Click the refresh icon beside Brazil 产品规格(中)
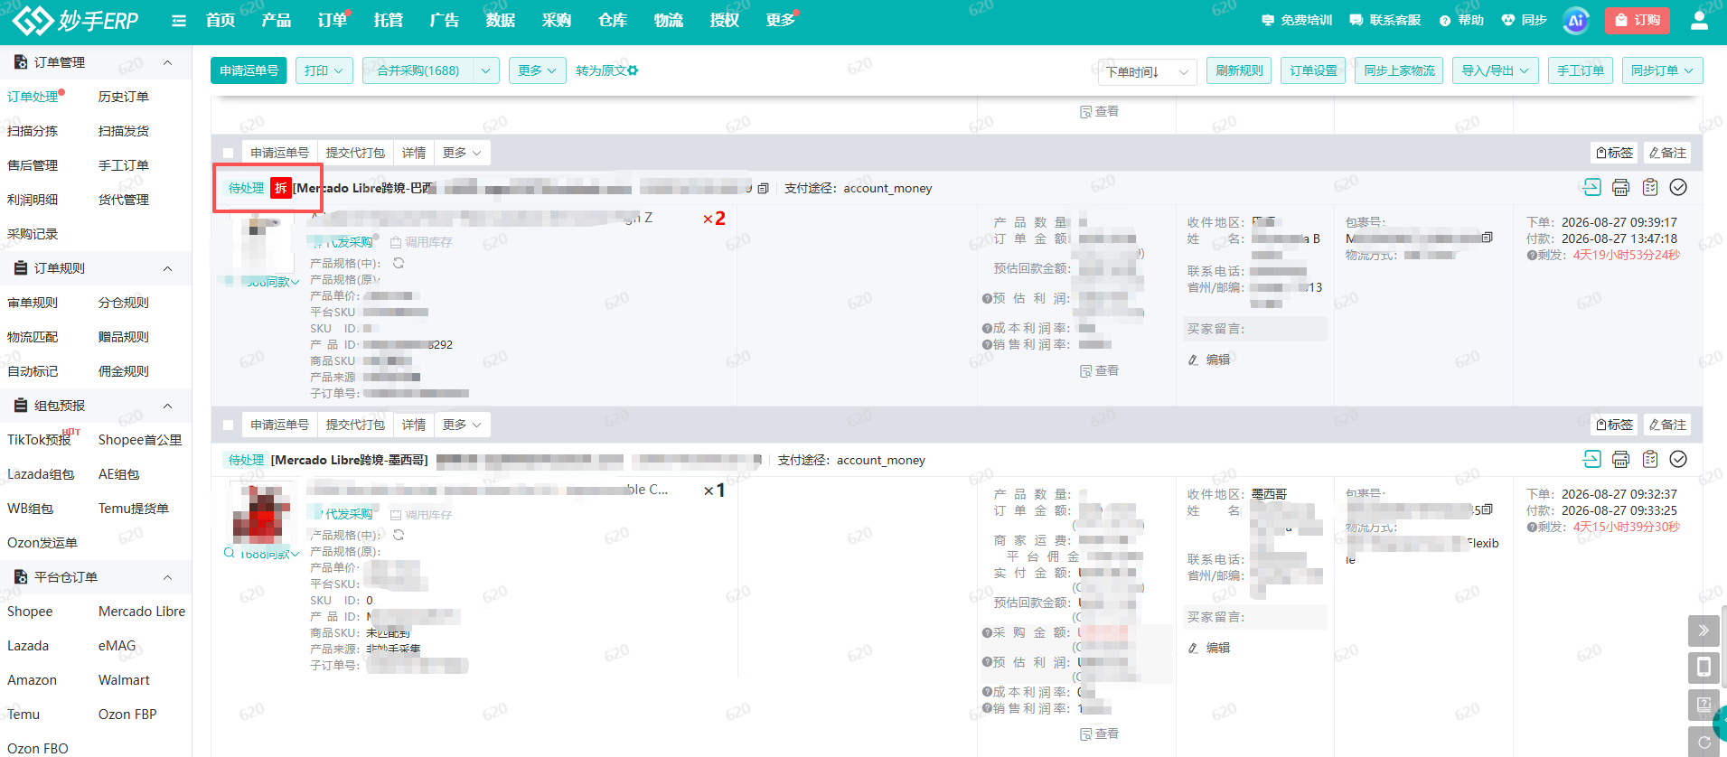1727x757 pixels. tap(399, 263)
